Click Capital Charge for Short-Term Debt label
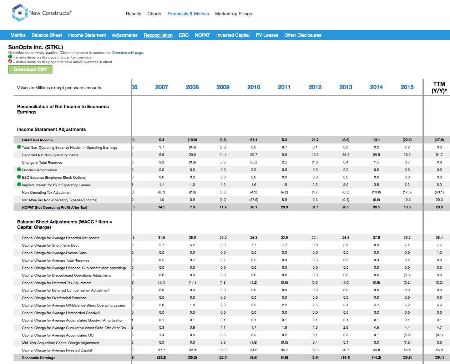 [x=50, y=246]
